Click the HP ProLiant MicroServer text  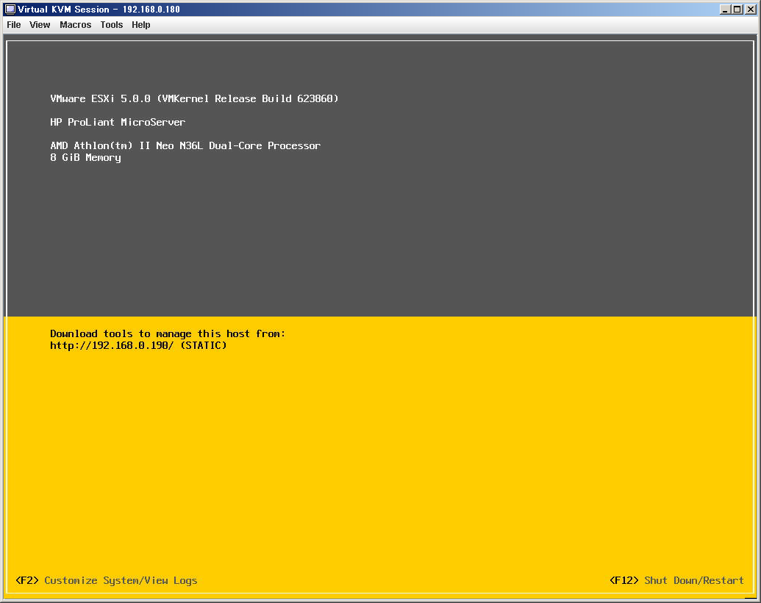click(118, 122)
